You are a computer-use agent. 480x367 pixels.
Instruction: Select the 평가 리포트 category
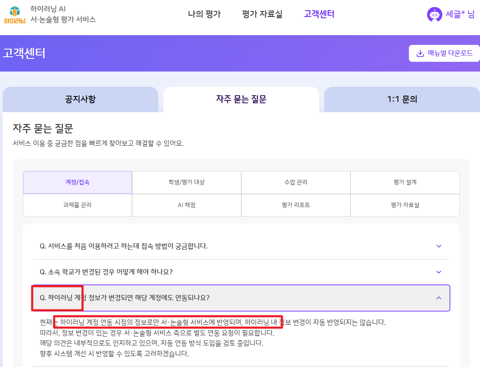(296, 205)
